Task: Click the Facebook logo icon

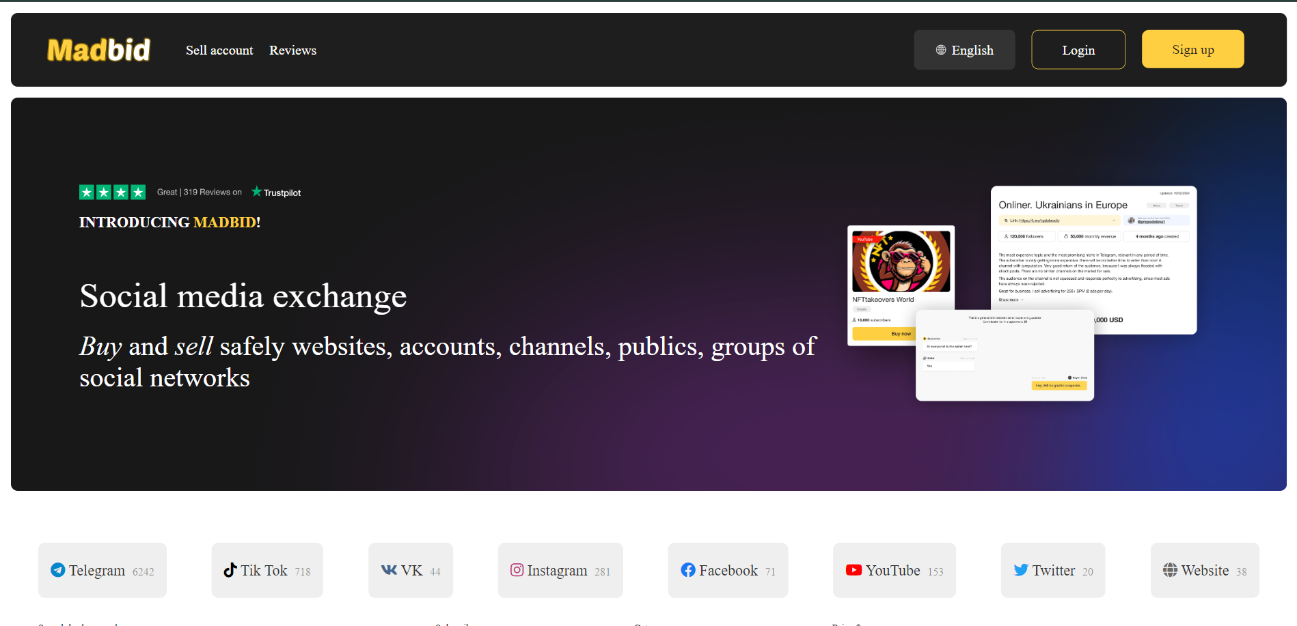Action: click(x=688, y=570)
